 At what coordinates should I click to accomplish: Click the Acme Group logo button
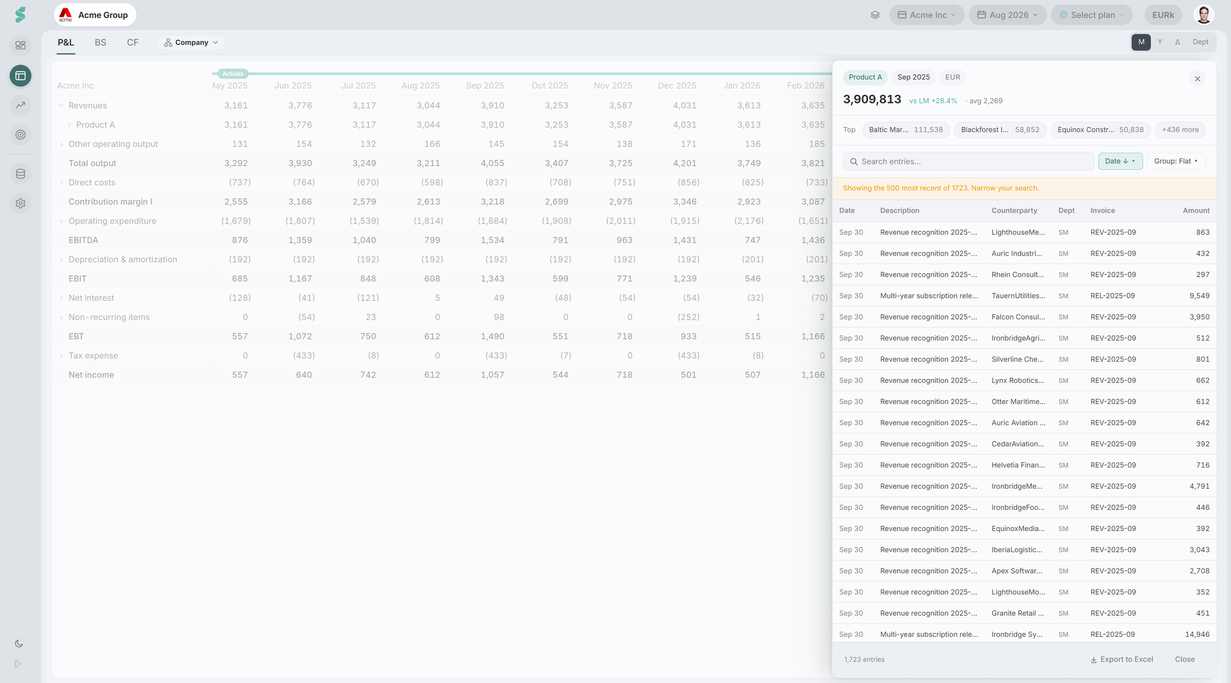pos(95,15)
